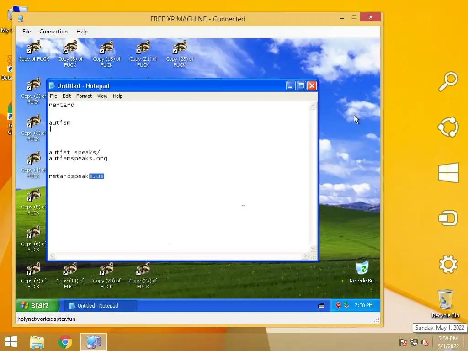Close the Notepad window

click(x=312, y=86)
